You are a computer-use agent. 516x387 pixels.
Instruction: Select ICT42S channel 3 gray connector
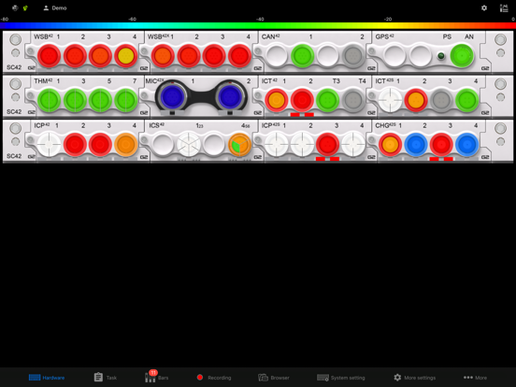coord(441,100)
